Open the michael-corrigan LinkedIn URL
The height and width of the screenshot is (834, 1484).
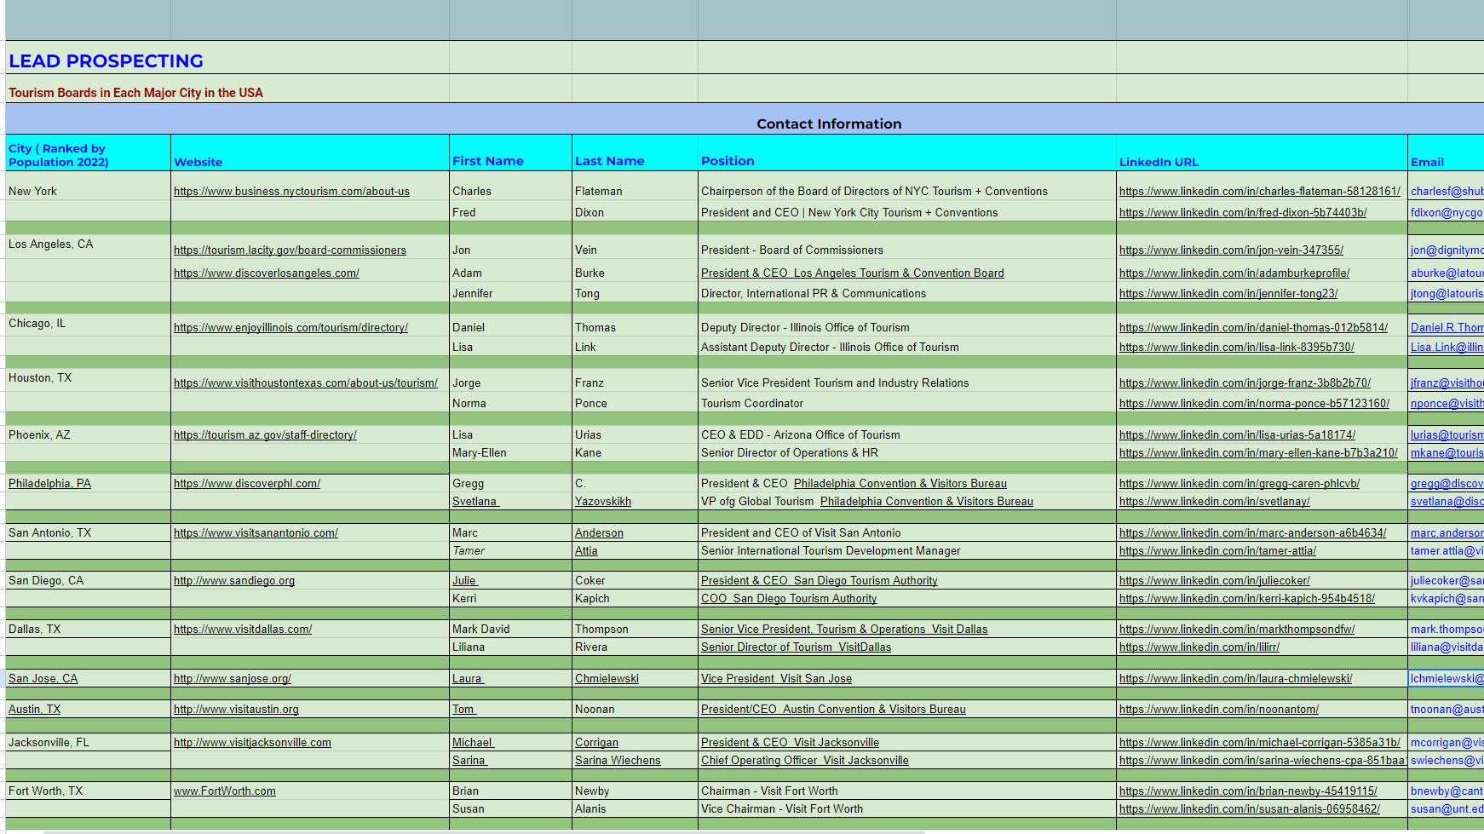1260,743
